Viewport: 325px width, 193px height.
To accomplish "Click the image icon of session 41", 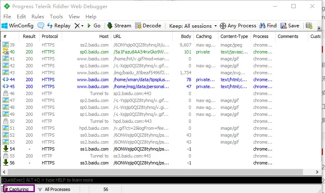I will (6, 58).
